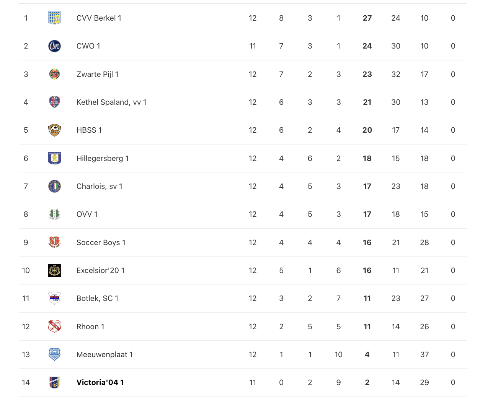Click the CWO club crest
The height and width of the screenshot is (403, 480).
pos(54,46)
